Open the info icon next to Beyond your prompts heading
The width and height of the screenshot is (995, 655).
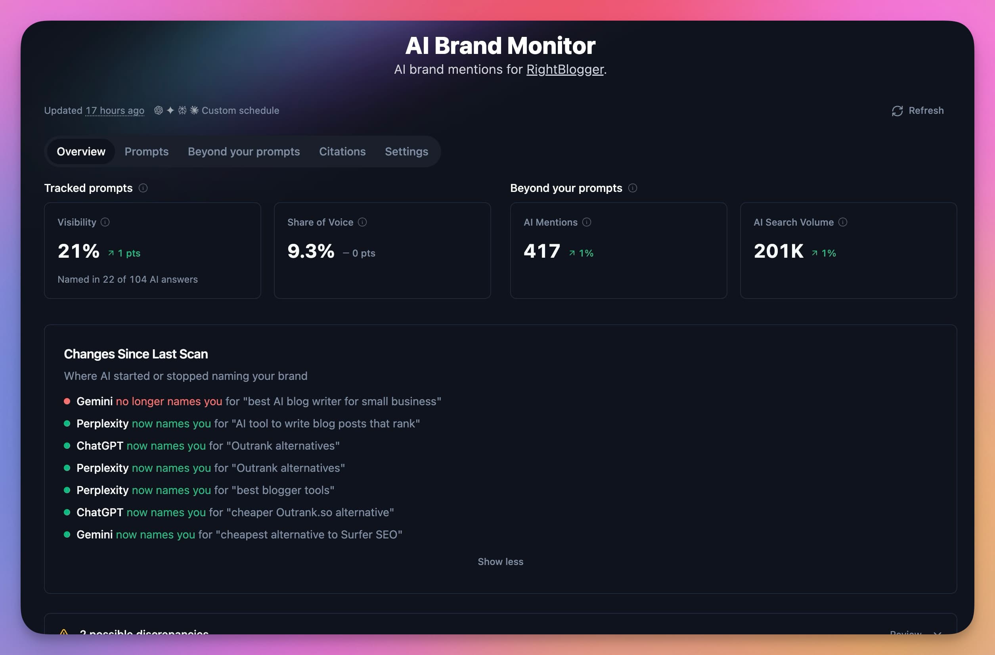pos(633,188)
